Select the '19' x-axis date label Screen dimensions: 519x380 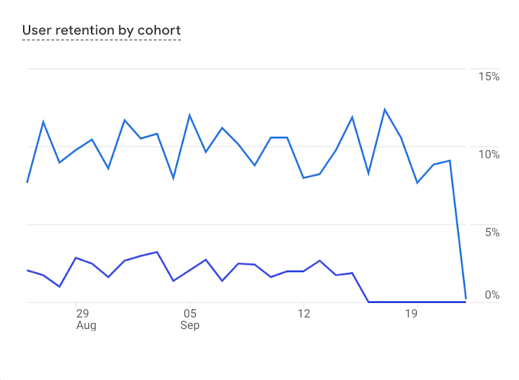(411, 314)
